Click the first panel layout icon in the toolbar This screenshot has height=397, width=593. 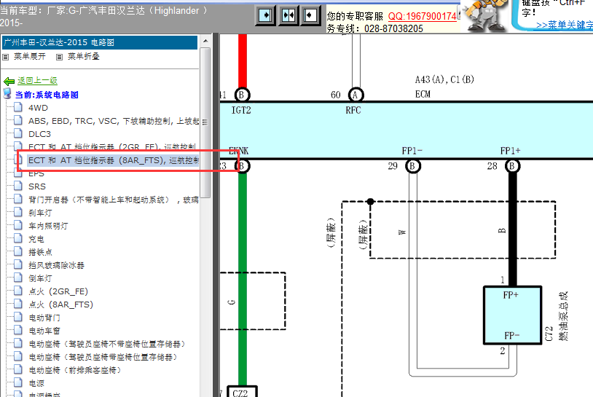(x=265, y=15)
